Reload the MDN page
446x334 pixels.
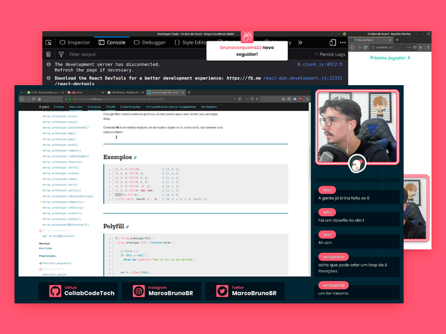(33, 99)
